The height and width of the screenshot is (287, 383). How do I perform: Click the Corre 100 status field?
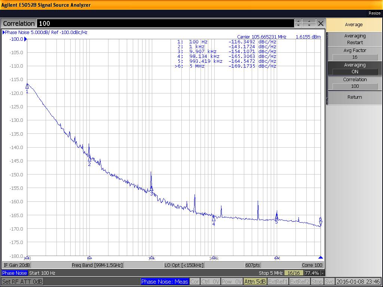(x=312, y=265)
